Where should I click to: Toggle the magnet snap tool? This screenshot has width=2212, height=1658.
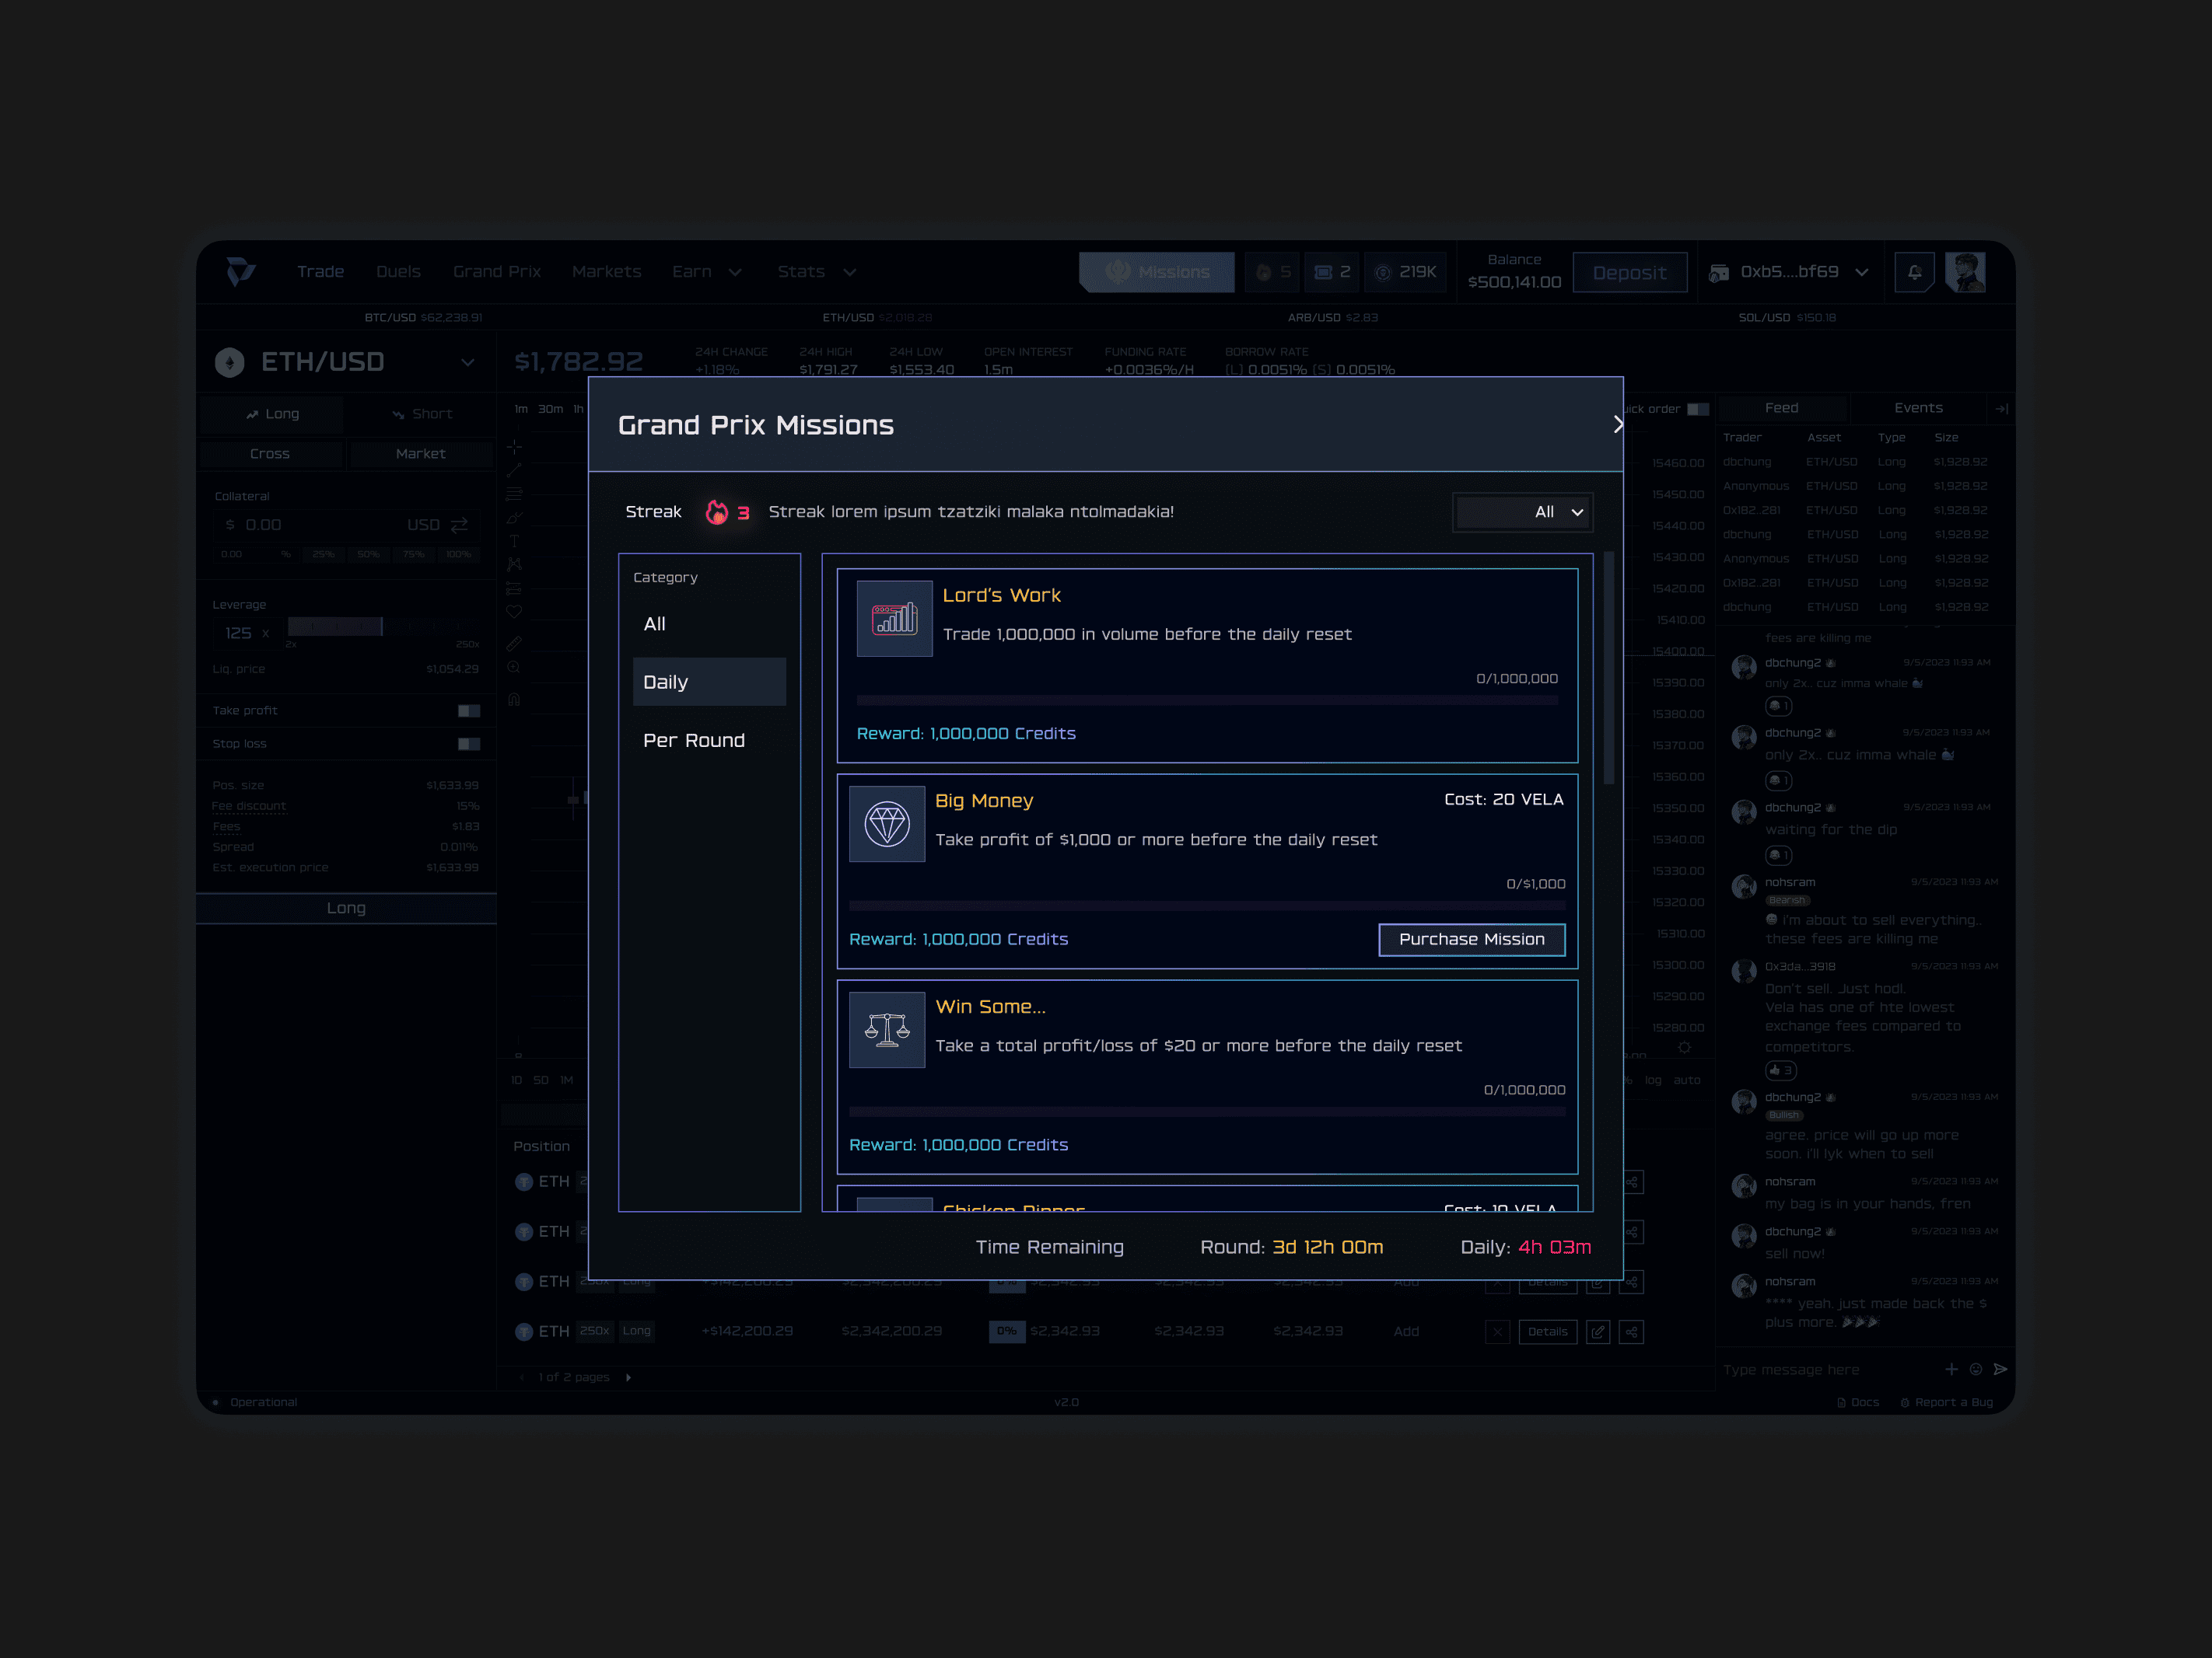pyautogui.click(x=514, y=700)
